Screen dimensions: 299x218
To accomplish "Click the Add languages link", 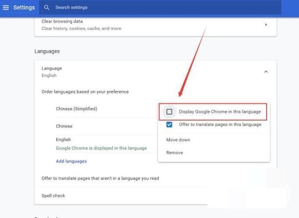I will [x=71, y=161].
